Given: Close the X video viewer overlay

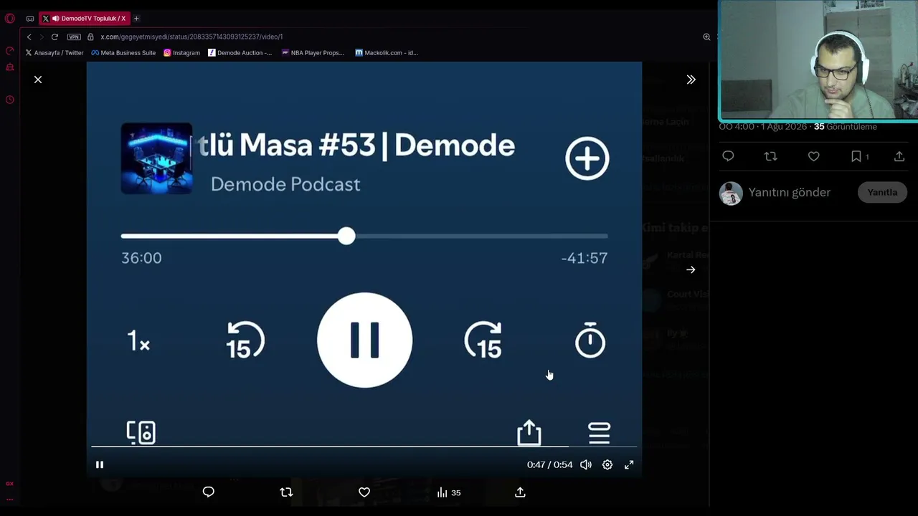Looking at the screenshot, I should coord(38,80).
